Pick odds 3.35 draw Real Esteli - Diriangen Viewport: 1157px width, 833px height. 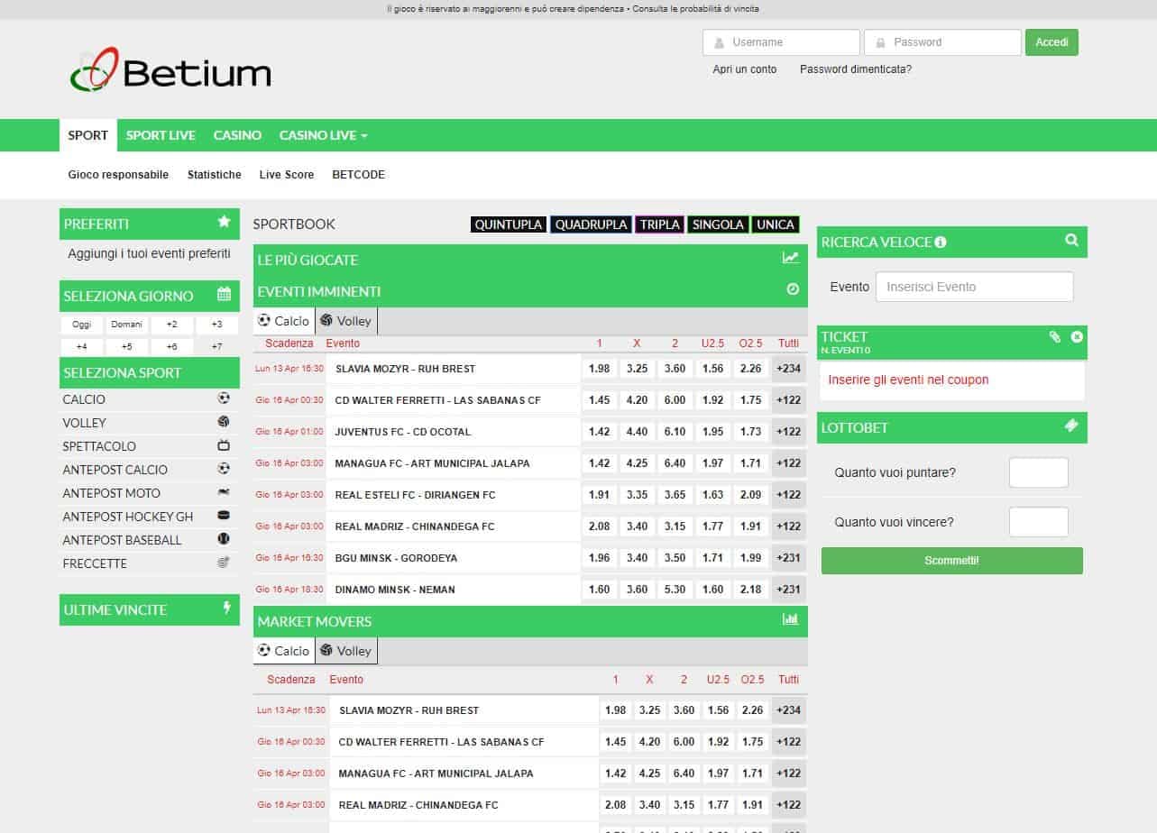tap(637, 495)
